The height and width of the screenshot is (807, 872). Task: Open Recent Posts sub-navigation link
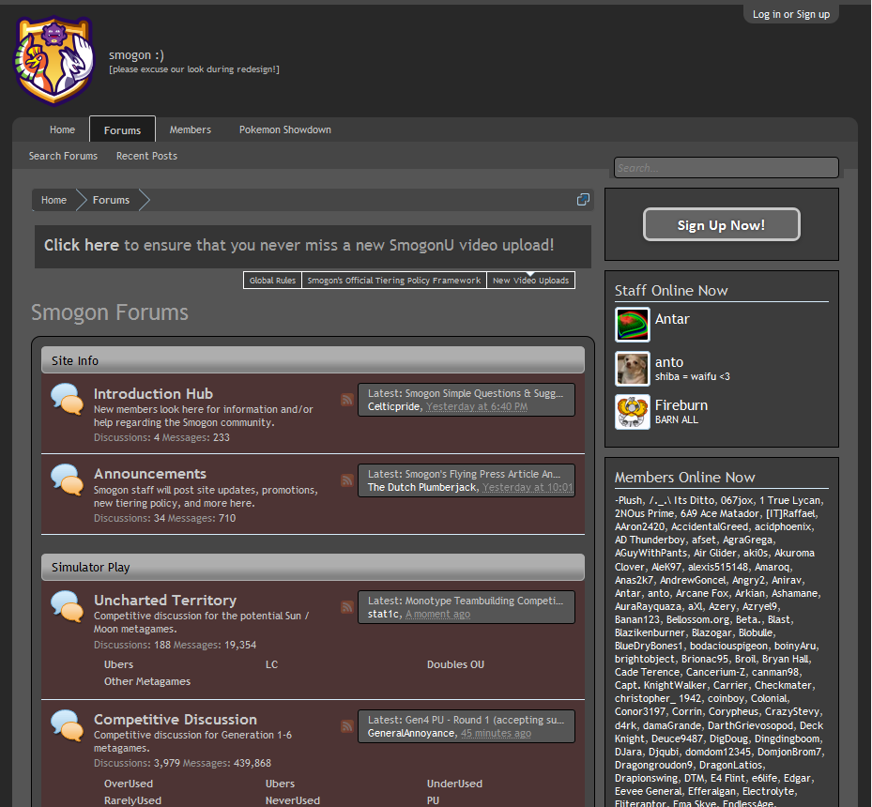[x=146, y=156]
